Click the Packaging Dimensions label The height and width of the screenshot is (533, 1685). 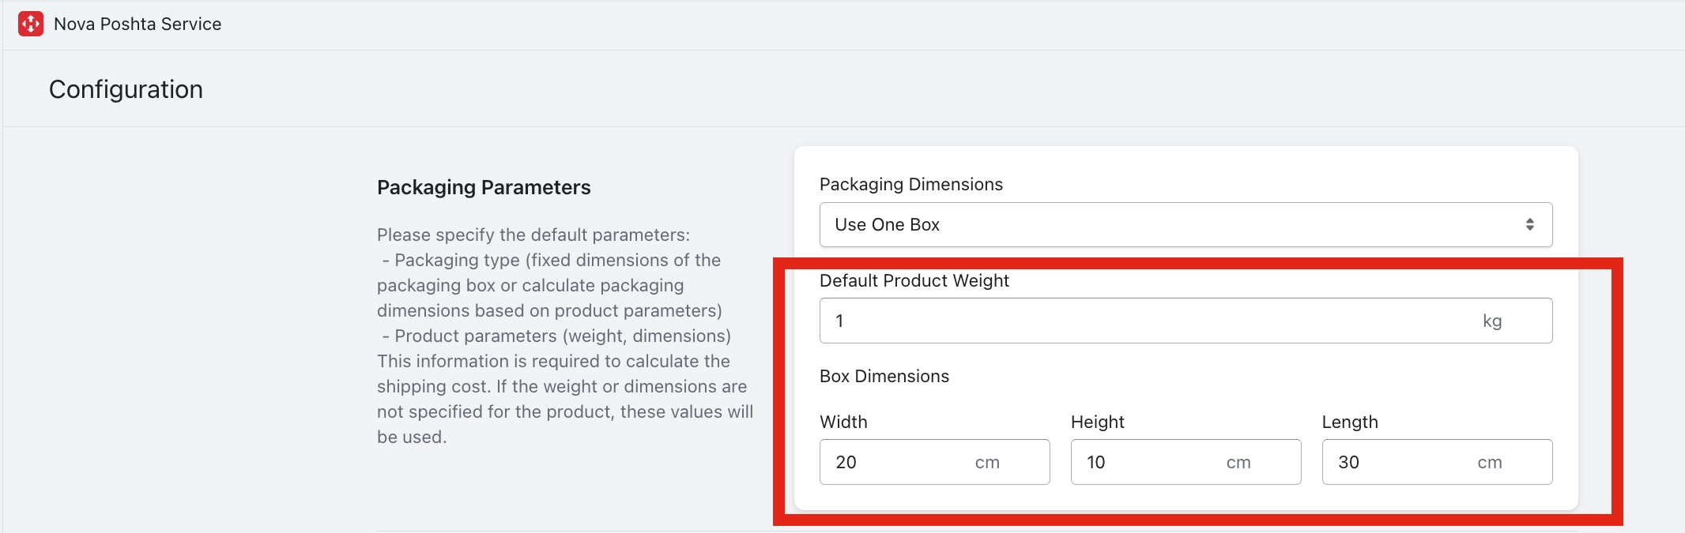click(x=910, y=184)
